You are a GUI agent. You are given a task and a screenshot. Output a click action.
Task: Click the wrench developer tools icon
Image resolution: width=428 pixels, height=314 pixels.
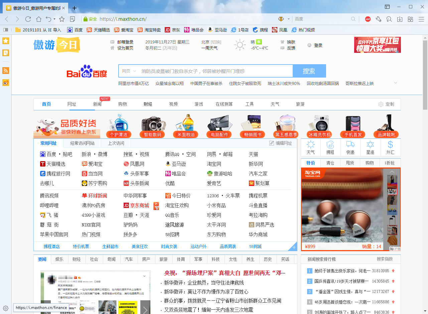379,19
